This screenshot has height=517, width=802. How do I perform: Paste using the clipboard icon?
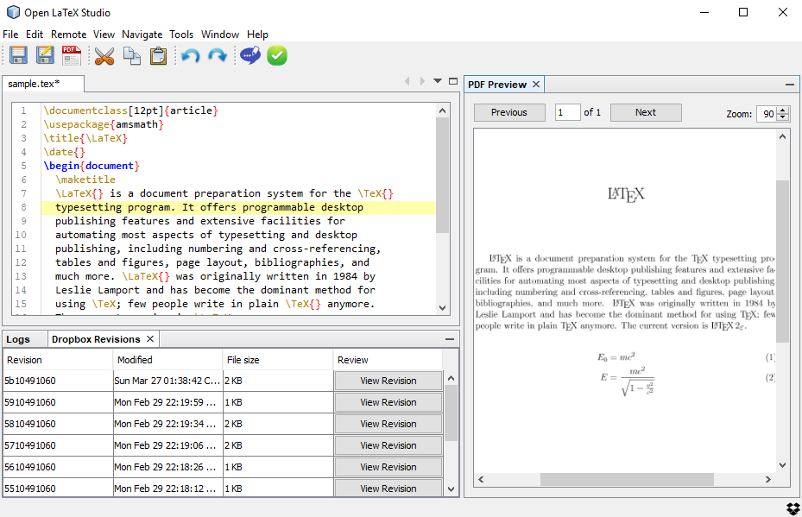click(159, 56)
